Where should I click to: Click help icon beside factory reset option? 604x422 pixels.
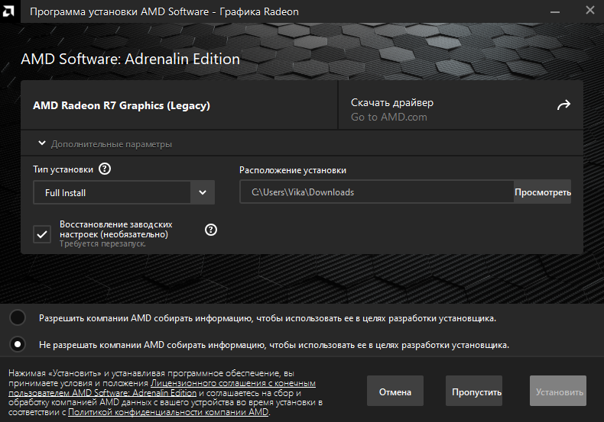point(211,230)
